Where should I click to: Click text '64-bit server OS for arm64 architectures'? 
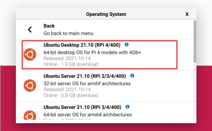(x=88, y=115)
